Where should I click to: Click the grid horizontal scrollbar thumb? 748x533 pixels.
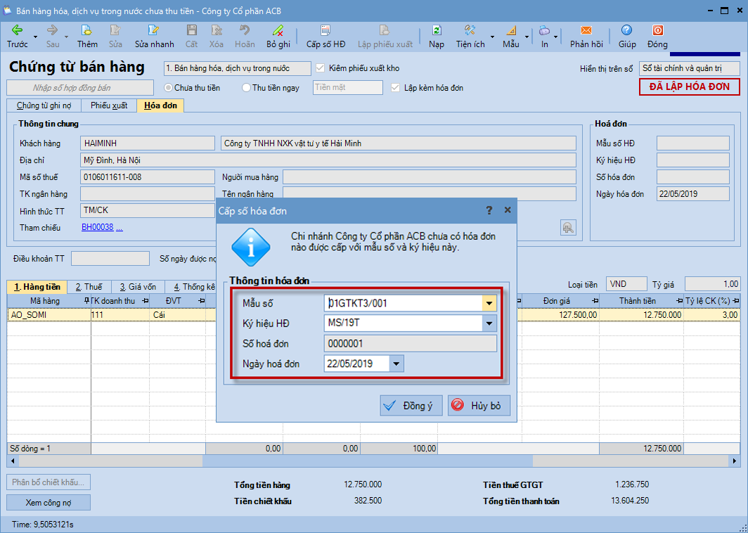pos(367,461)
